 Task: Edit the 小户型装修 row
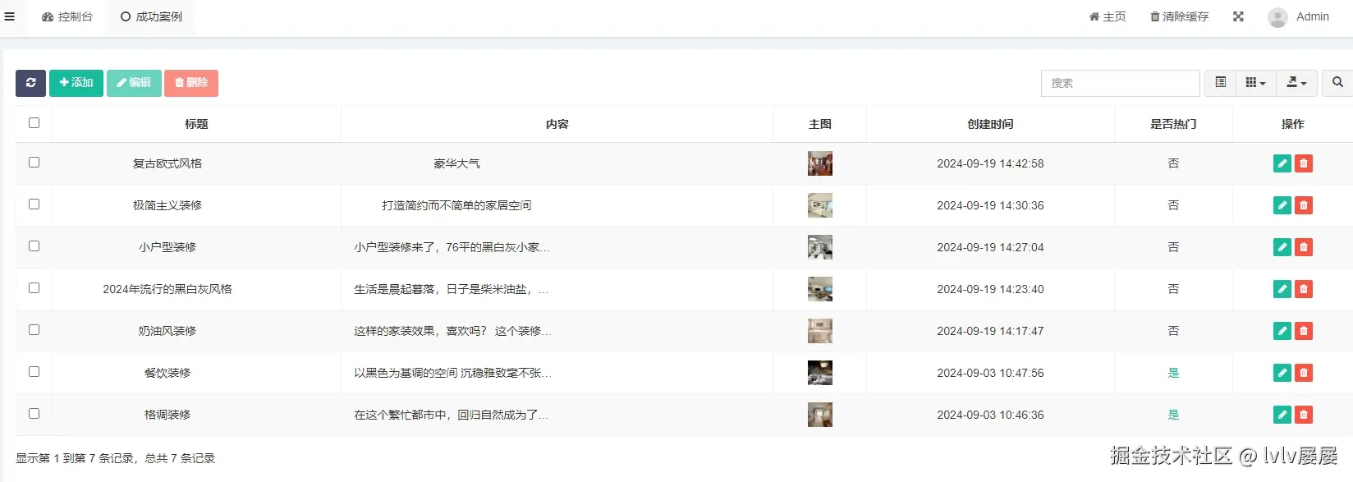[x=1282, y=247]
